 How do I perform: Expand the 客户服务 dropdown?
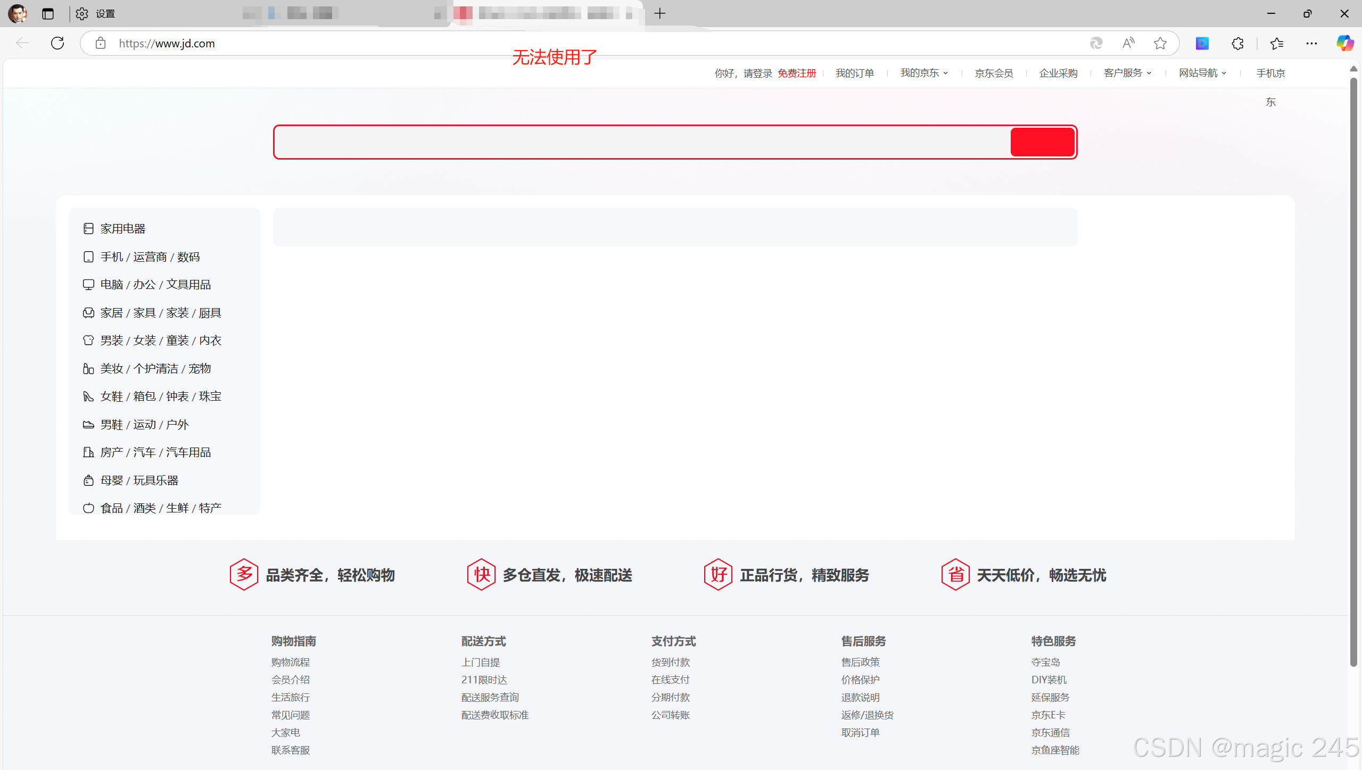pos(1127,73)
